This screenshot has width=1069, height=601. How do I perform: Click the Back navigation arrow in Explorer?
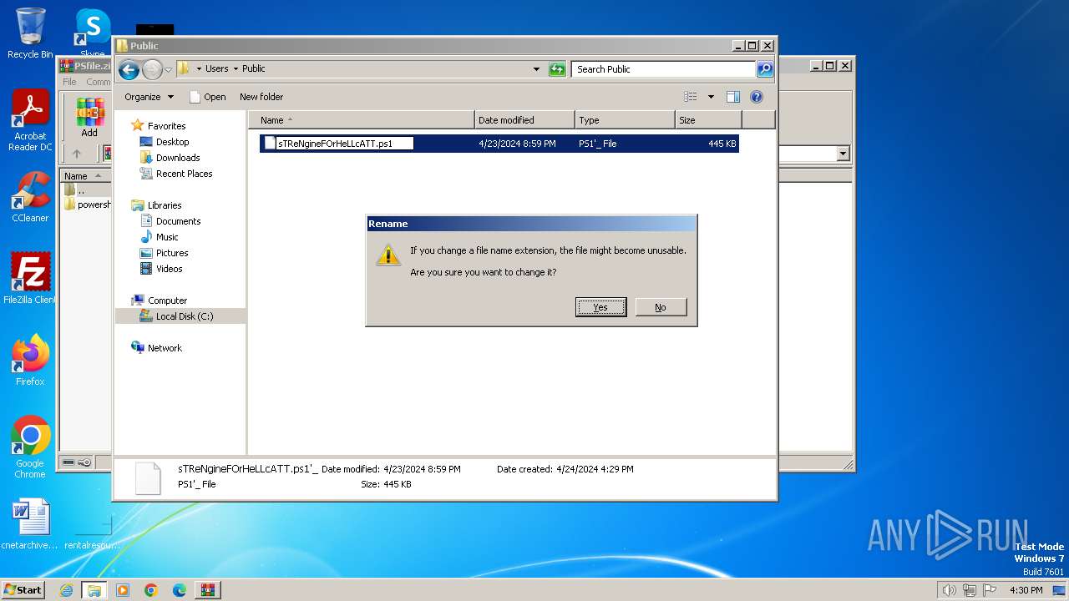(x=129, y=69)
